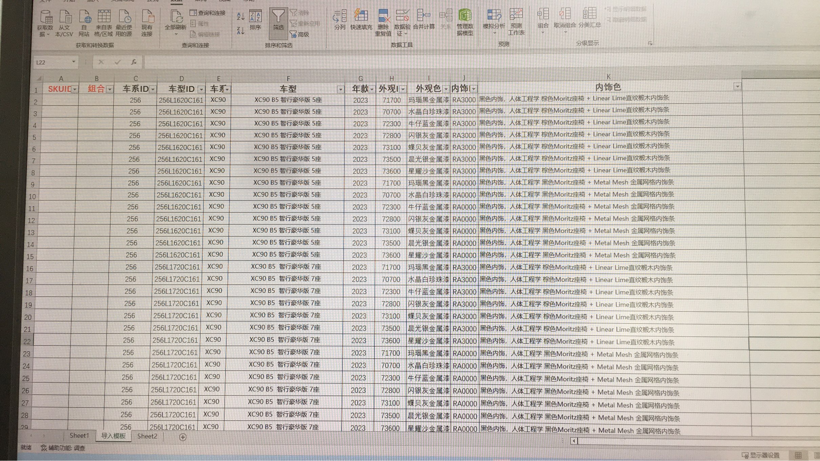Open 组合 column filter dropdown
Viewport: 820px width, 461px height.
tap(109, 89)
